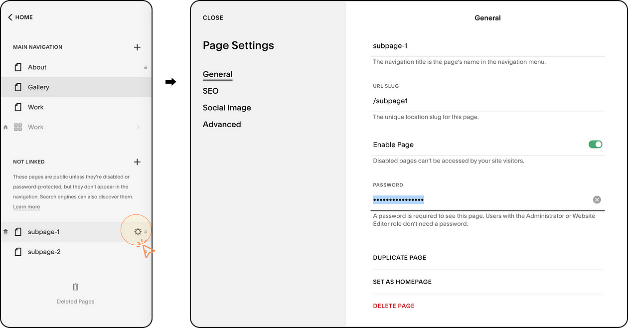Image resolution: width=628 pixels, height=328 pixels.
Task: Click the URL SLUG label
Action: (x=386, y=86)
